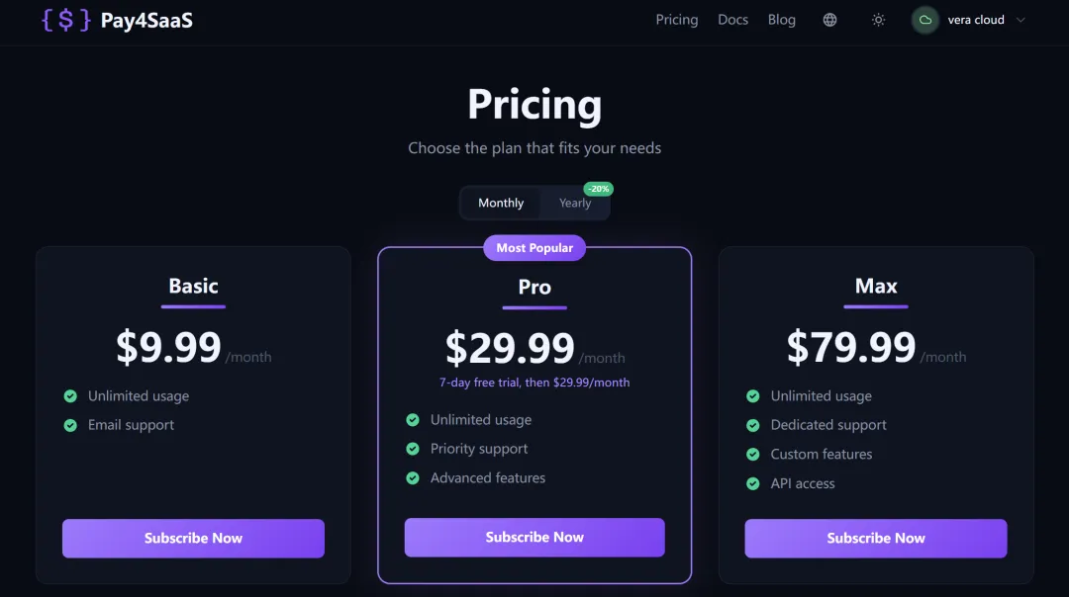Subscribe to the Max plan

[x=876, y=538]
